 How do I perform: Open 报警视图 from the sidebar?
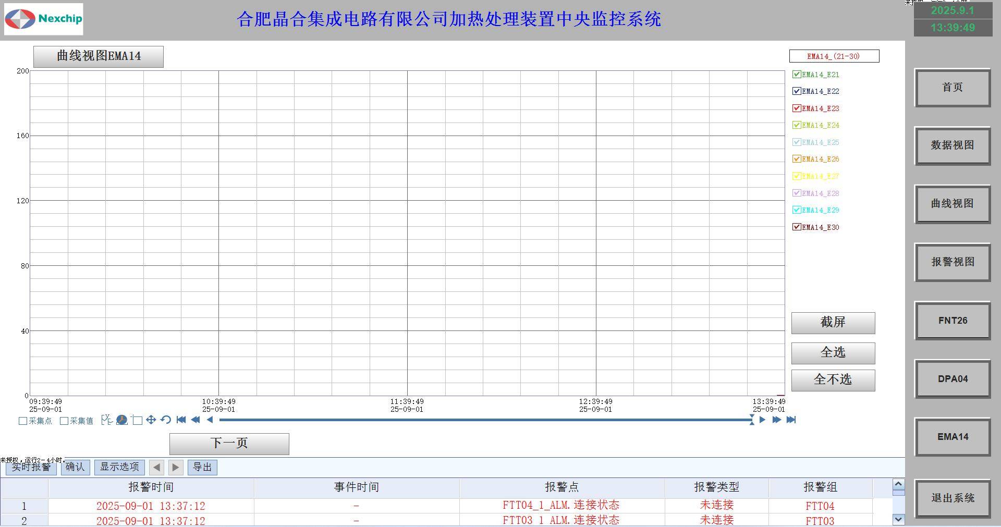[952, 262]
